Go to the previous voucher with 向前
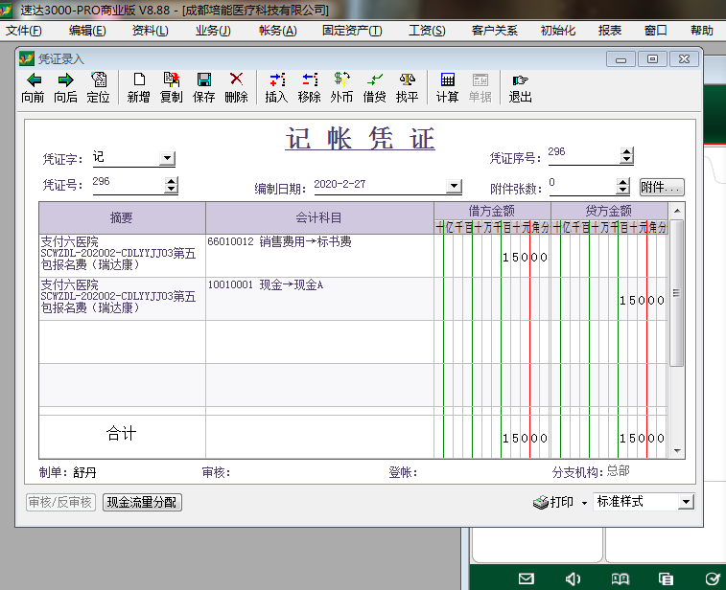Viewport: 726px width, 590px height. coord(33,87)
